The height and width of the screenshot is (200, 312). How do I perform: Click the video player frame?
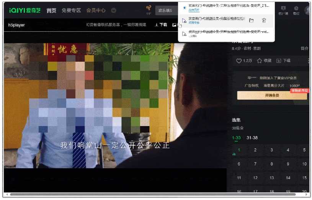[x=115, y=106]
